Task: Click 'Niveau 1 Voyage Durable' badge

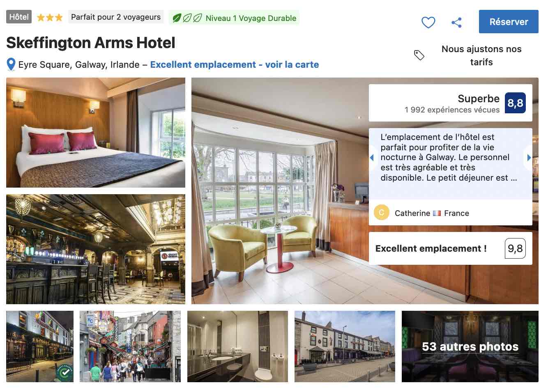Action: tap(234, 18)
